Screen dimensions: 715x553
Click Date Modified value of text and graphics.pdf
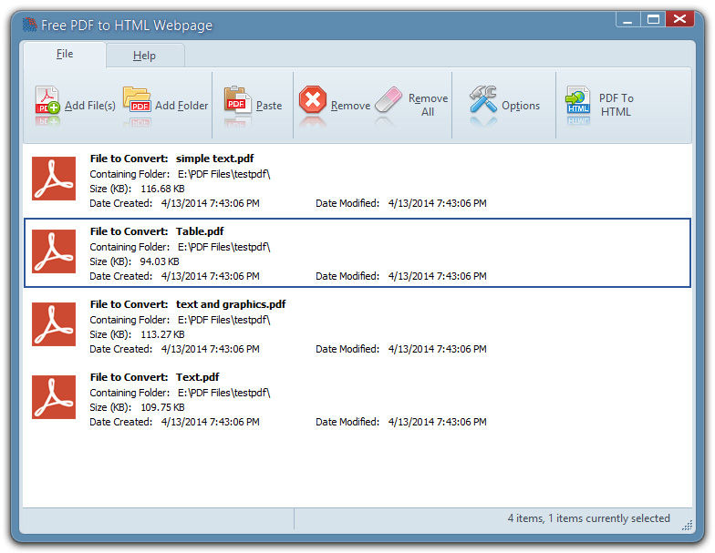[x=438, y=349]
